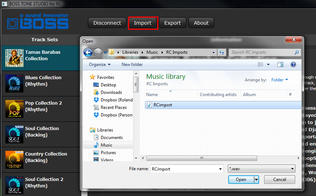Click the refresh icon beside address bar
This screenshot has width=316, height=196.
(222, 52)
